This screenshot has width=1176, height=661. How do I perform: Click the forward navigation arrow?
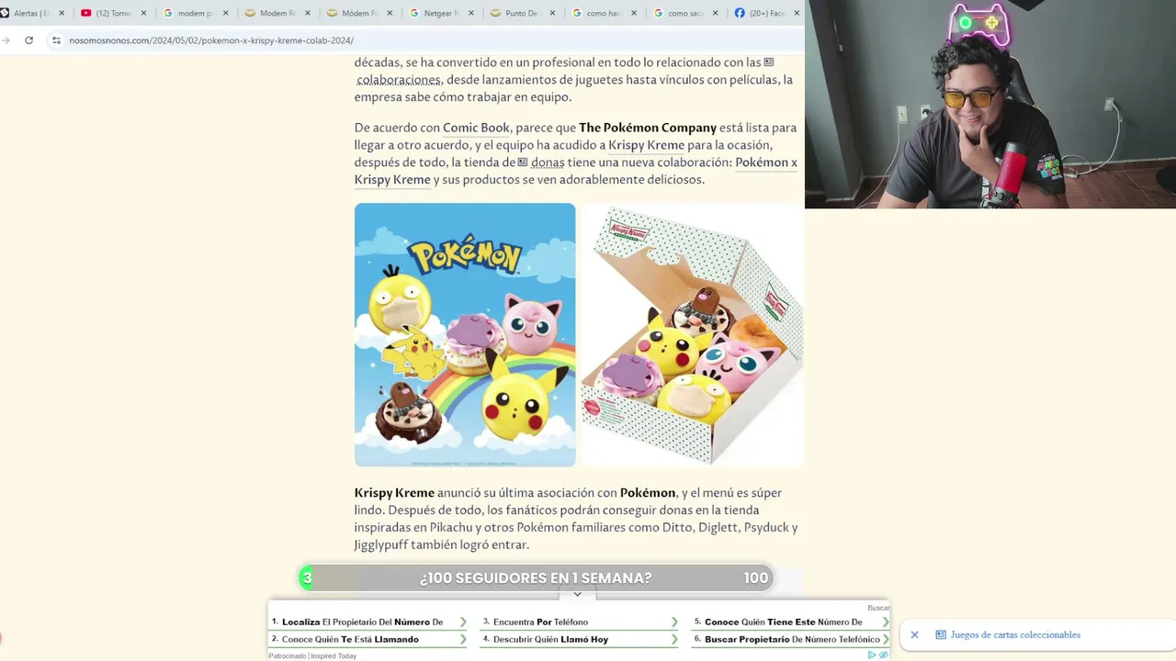(6, 40)
